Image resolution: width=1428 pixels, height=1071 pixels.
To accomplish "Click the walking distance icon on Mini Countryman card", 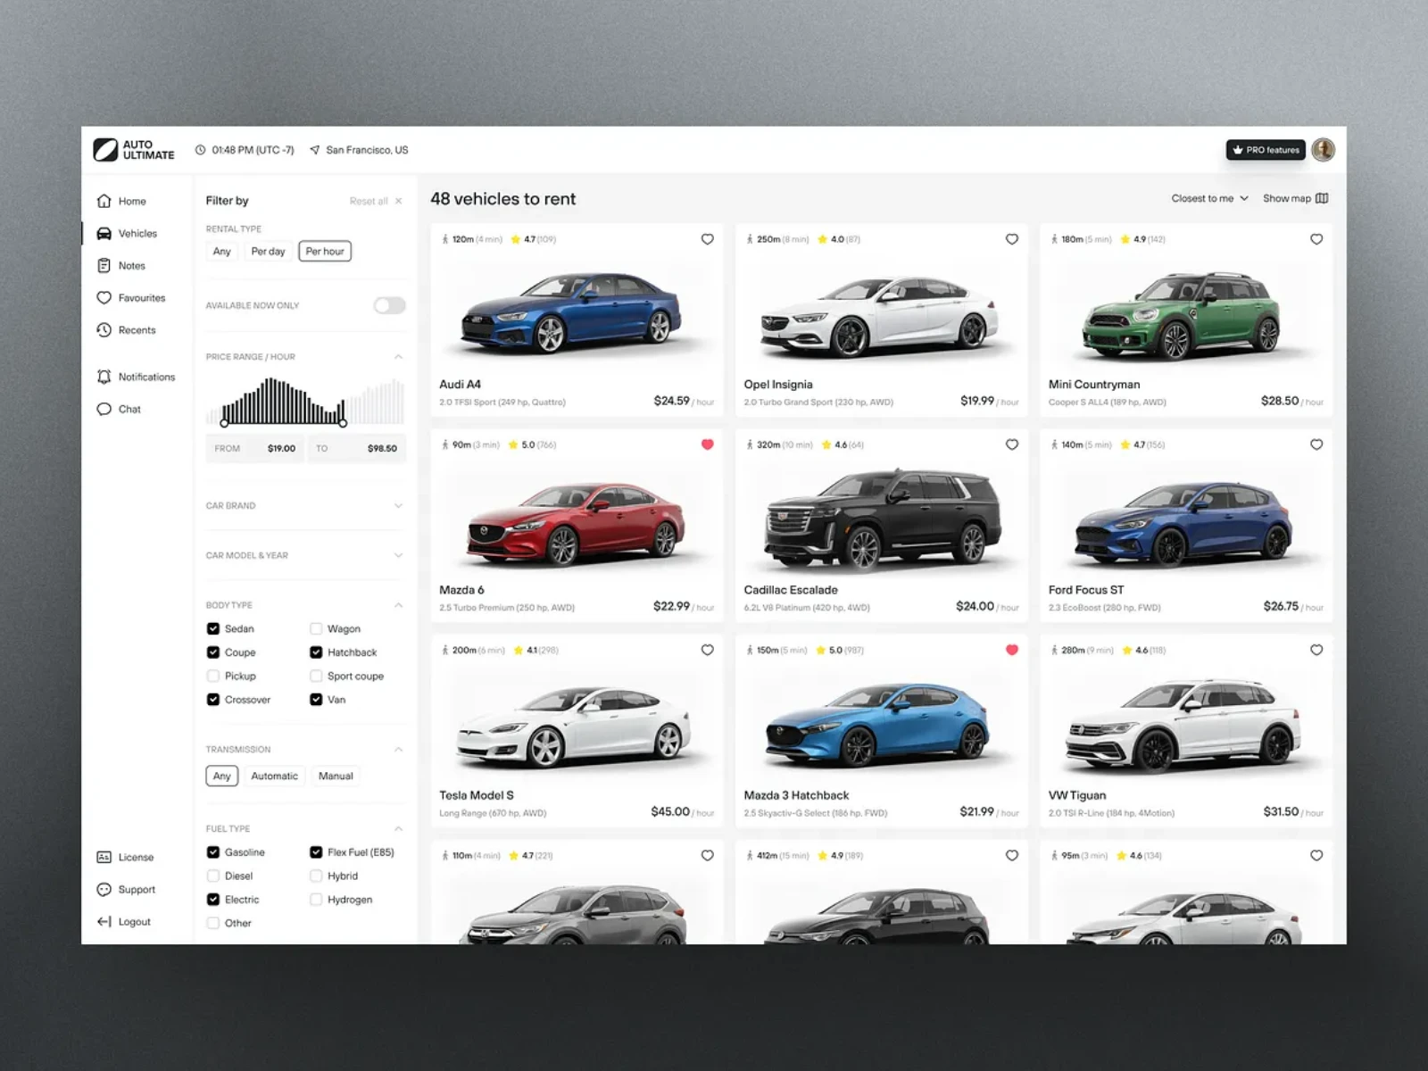I will coord(1054,239).
